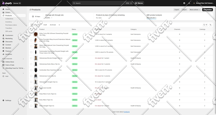Select checkbox for Cambodian Raw Seamless Clip Ins
Image resolution: width=216 pixels, height=115 pixels.
[31, 70]
